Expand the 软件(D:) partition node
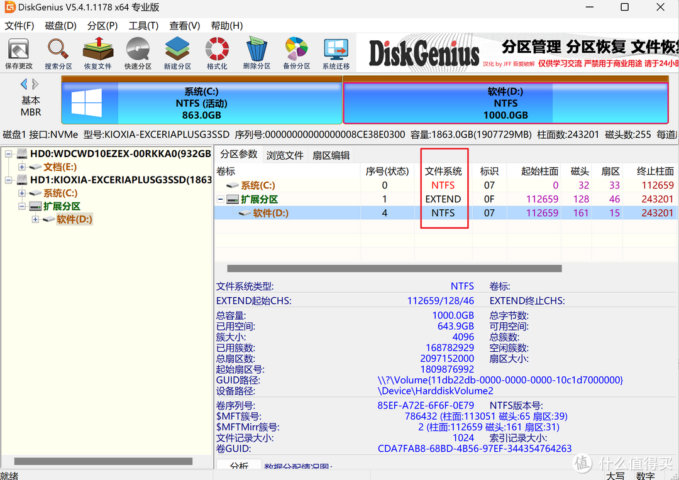The width and height of the screenshot is (679, 480). click(35, 219)
